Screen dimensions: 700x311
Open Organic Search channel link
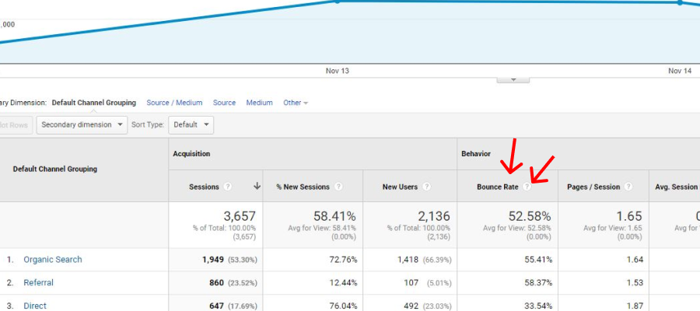coord(53,259)
